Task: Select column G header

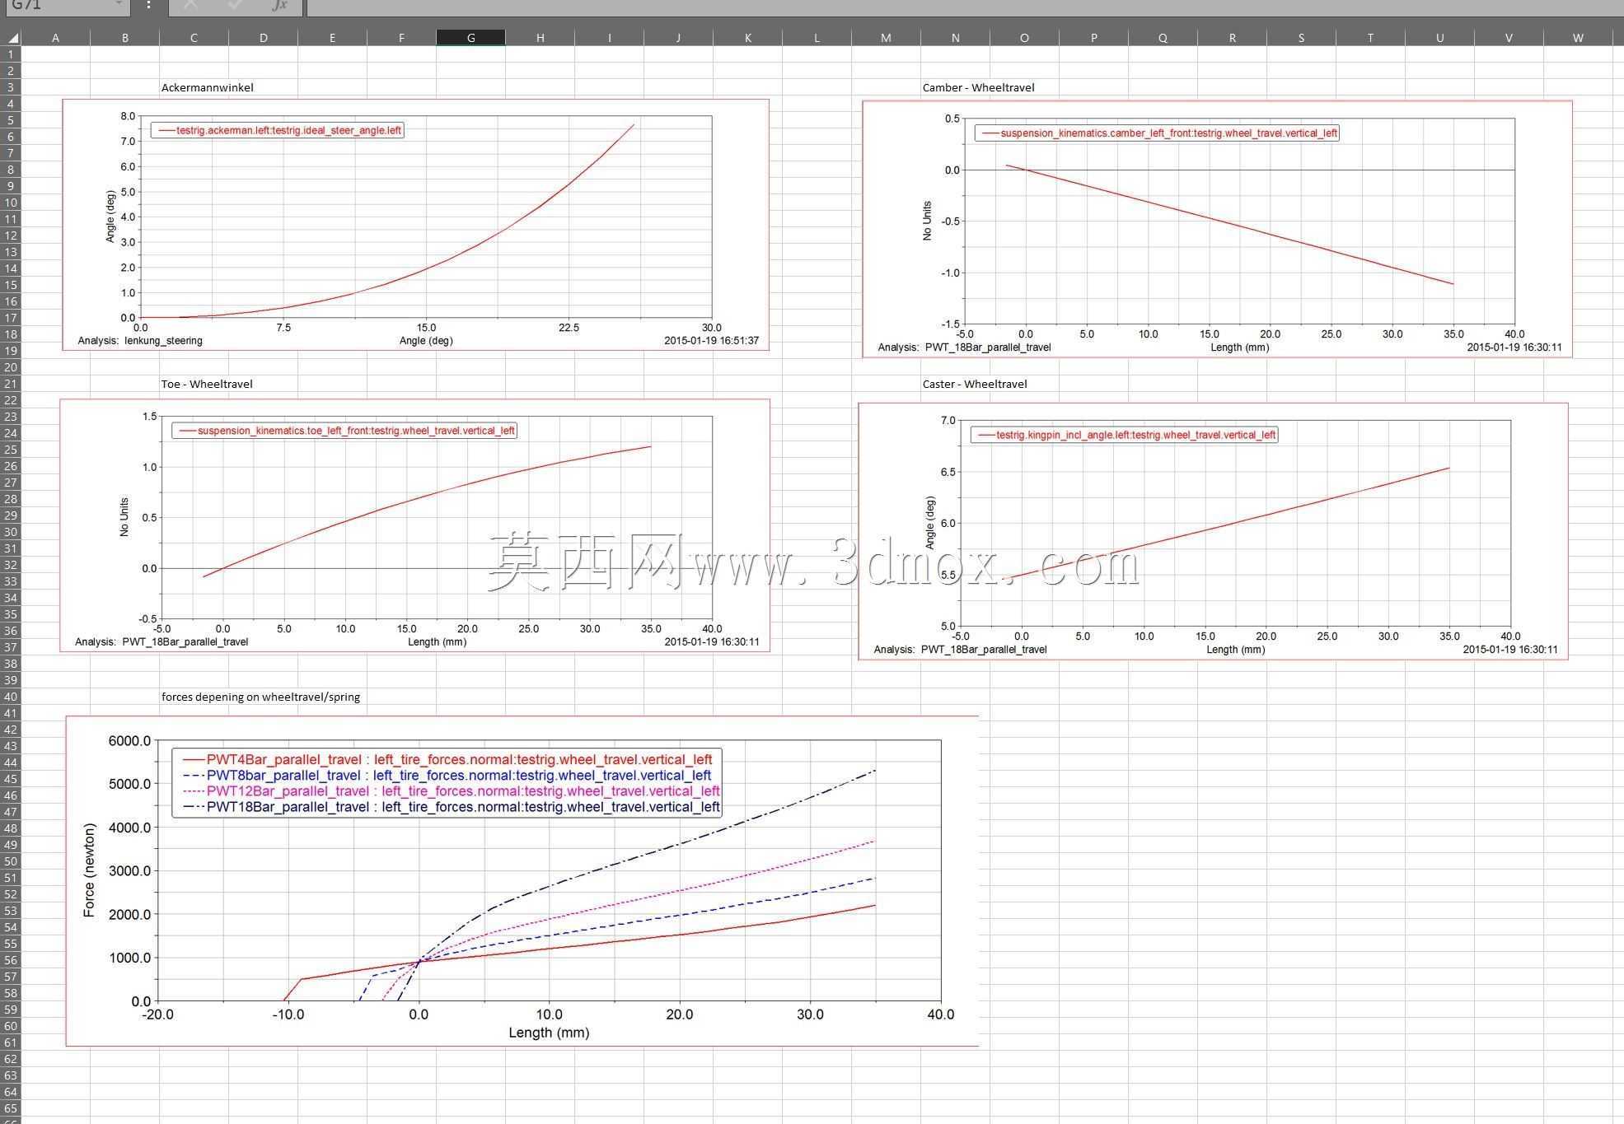Action: point(470,37)
